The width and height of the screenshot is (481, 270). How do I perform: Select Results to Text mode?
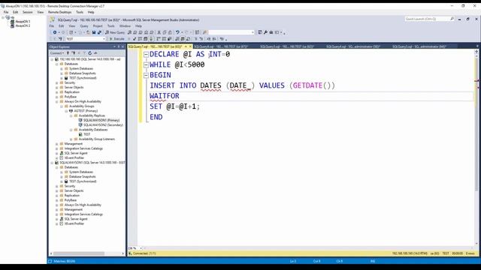pos(177,39)
